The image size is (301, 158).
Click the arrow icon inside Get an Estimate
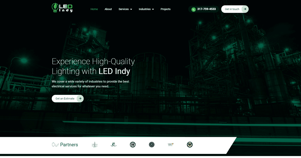(80, 99)
